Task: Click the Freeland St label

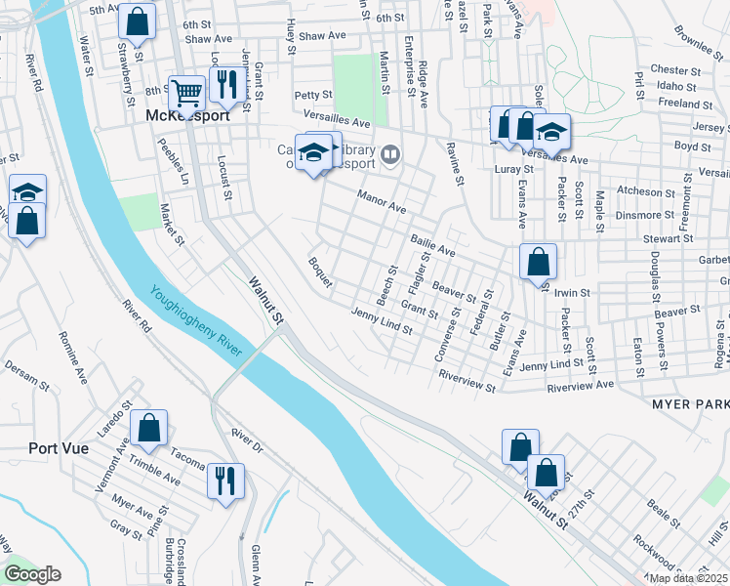Action: [685, 104]
